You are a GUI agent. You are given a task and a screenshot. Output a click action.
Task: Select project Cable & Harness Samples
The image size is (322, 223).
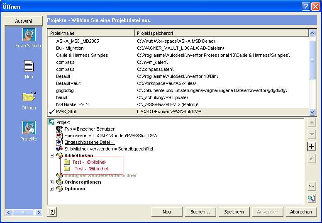pyautogui.click(x=178, y=55)
